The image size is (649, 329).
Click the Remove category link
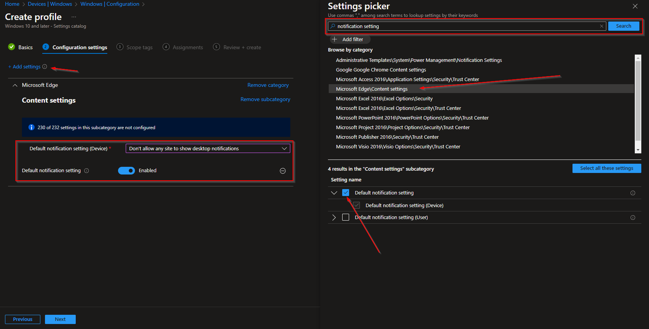click(268, 85)
